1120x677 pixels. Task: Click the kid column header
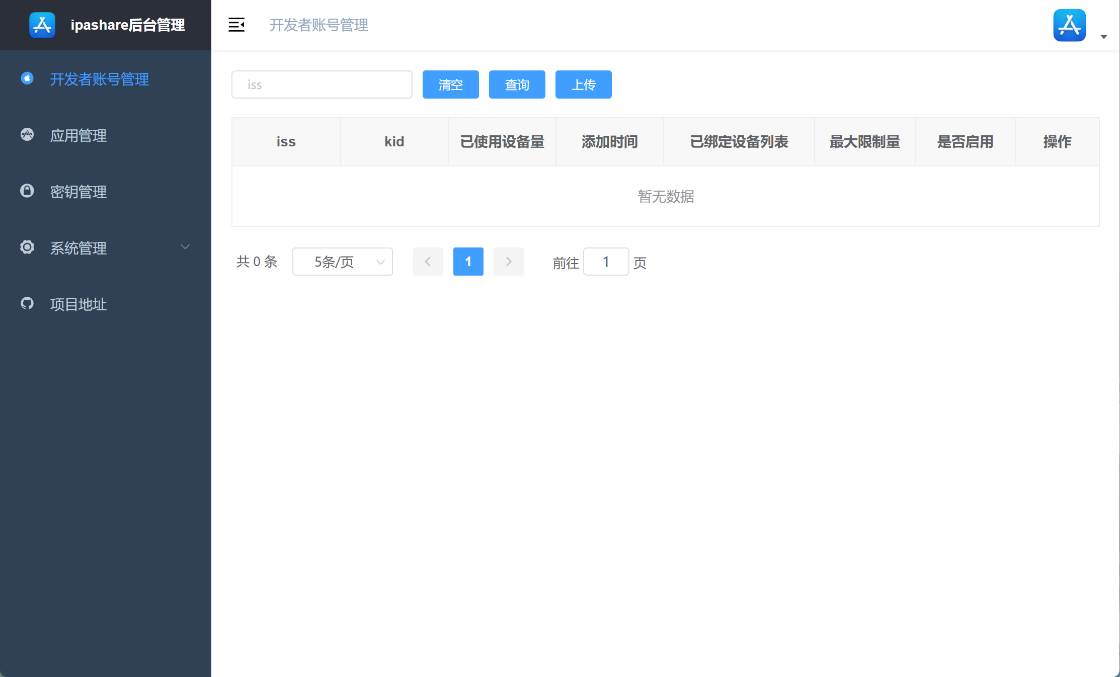click(x=394, y=142)
